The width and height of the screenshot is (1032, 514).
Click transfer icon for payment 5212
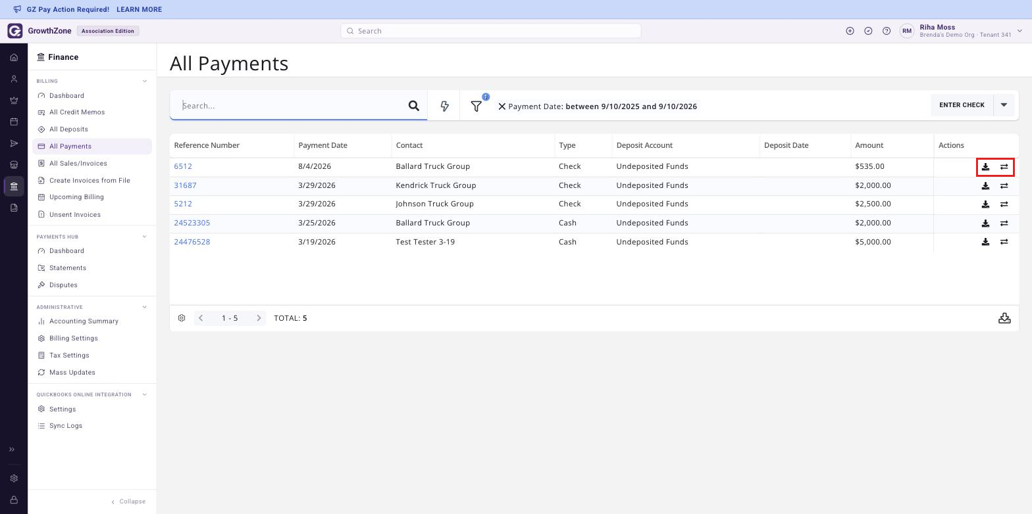click(1004, 204)
